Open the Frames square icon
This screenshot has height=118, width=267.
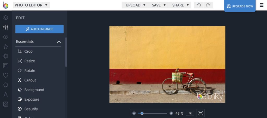(6, 66)
